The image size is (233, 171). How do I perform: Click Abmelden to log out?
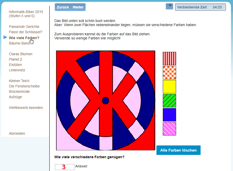[17, 133]
